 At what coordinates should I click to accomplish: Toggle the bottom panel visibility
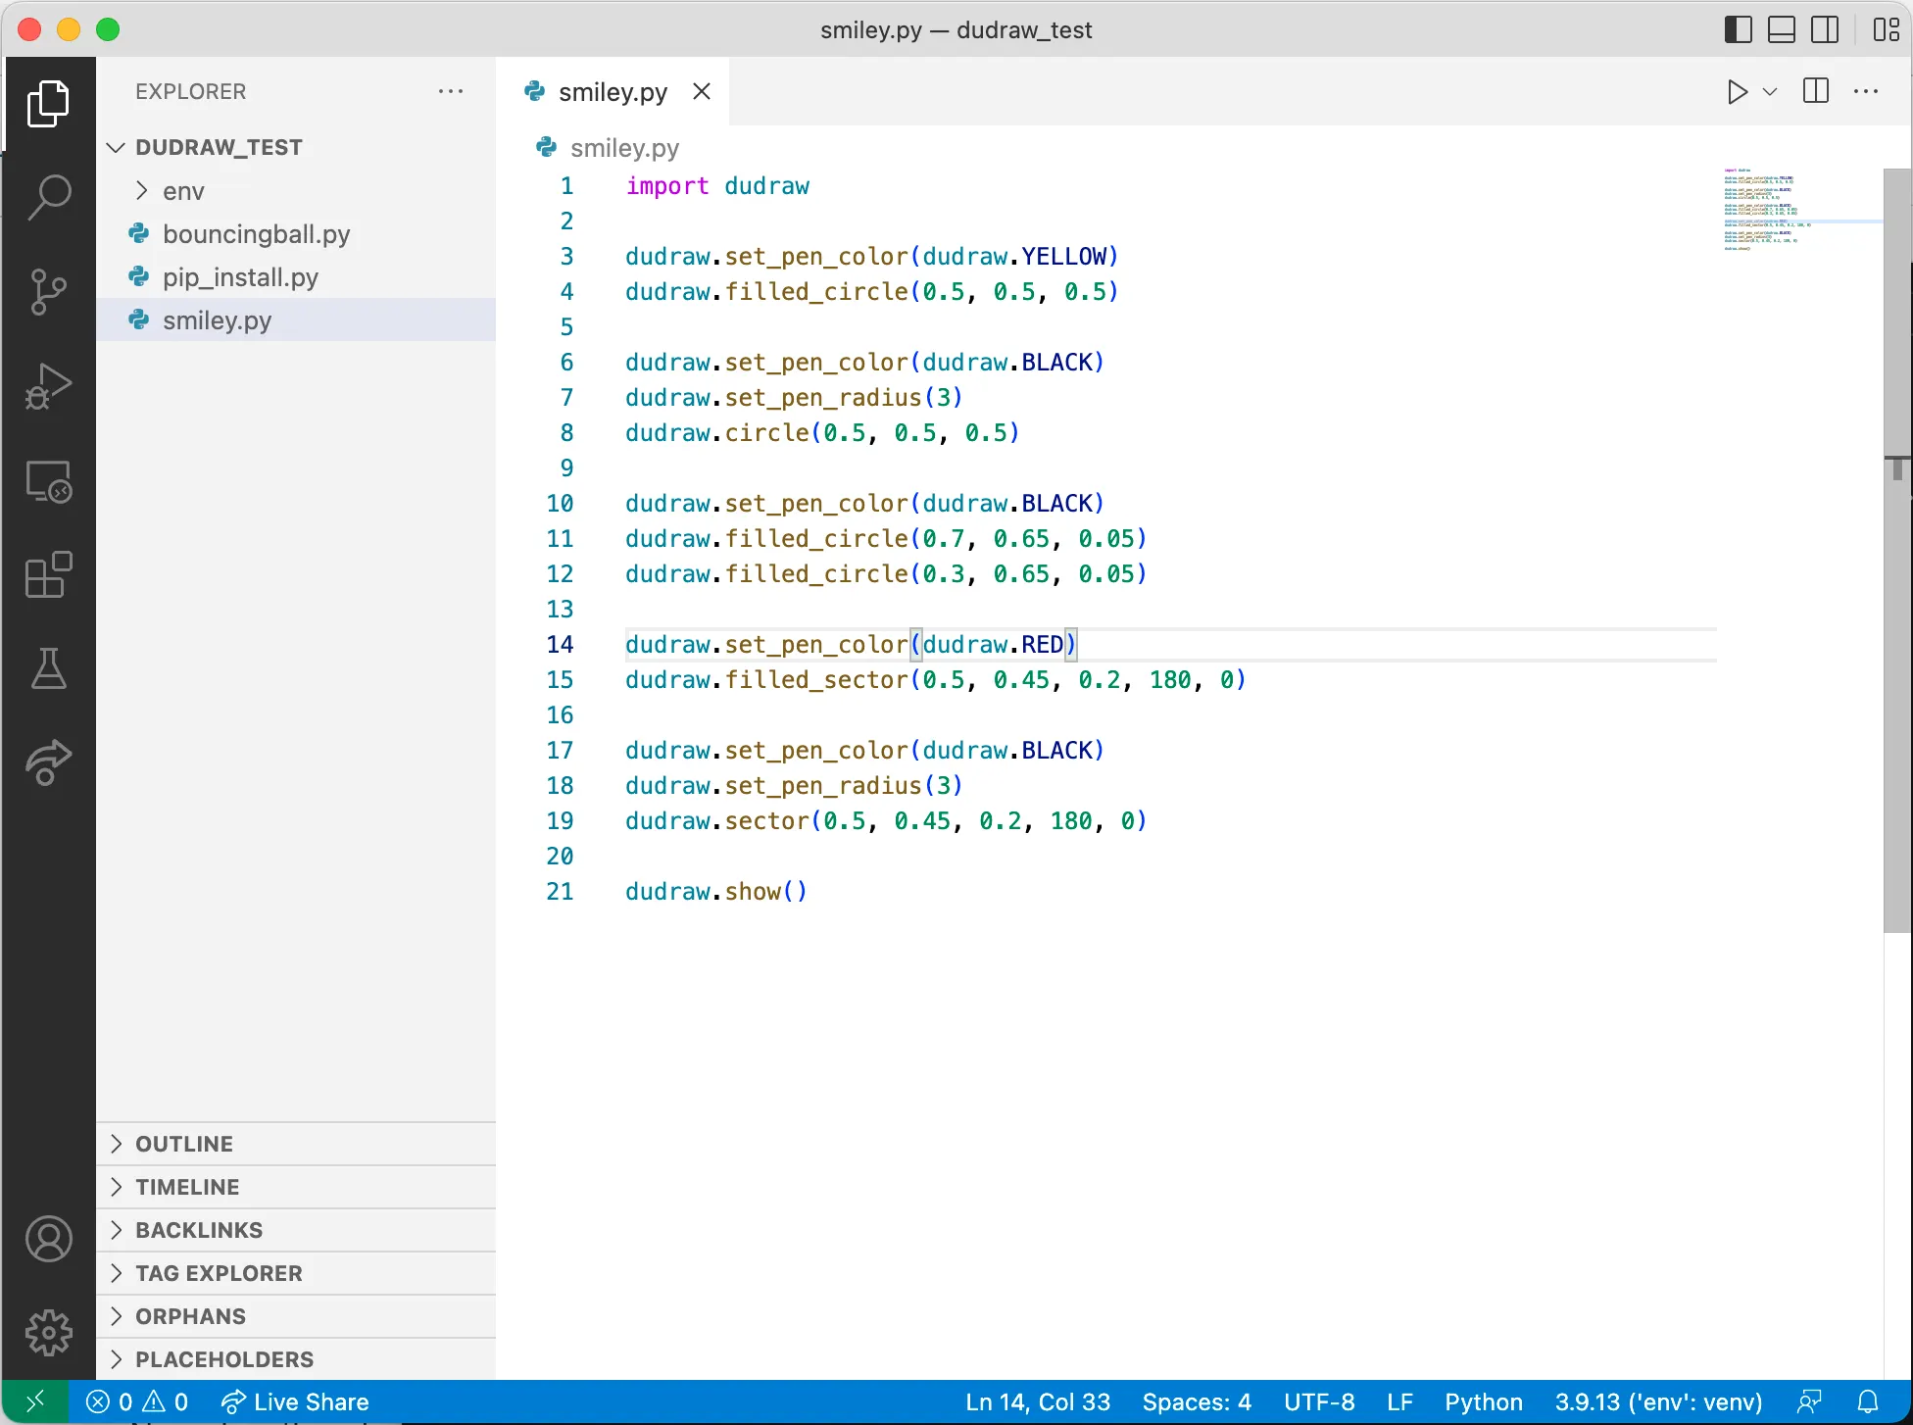tap(1781, 29)
